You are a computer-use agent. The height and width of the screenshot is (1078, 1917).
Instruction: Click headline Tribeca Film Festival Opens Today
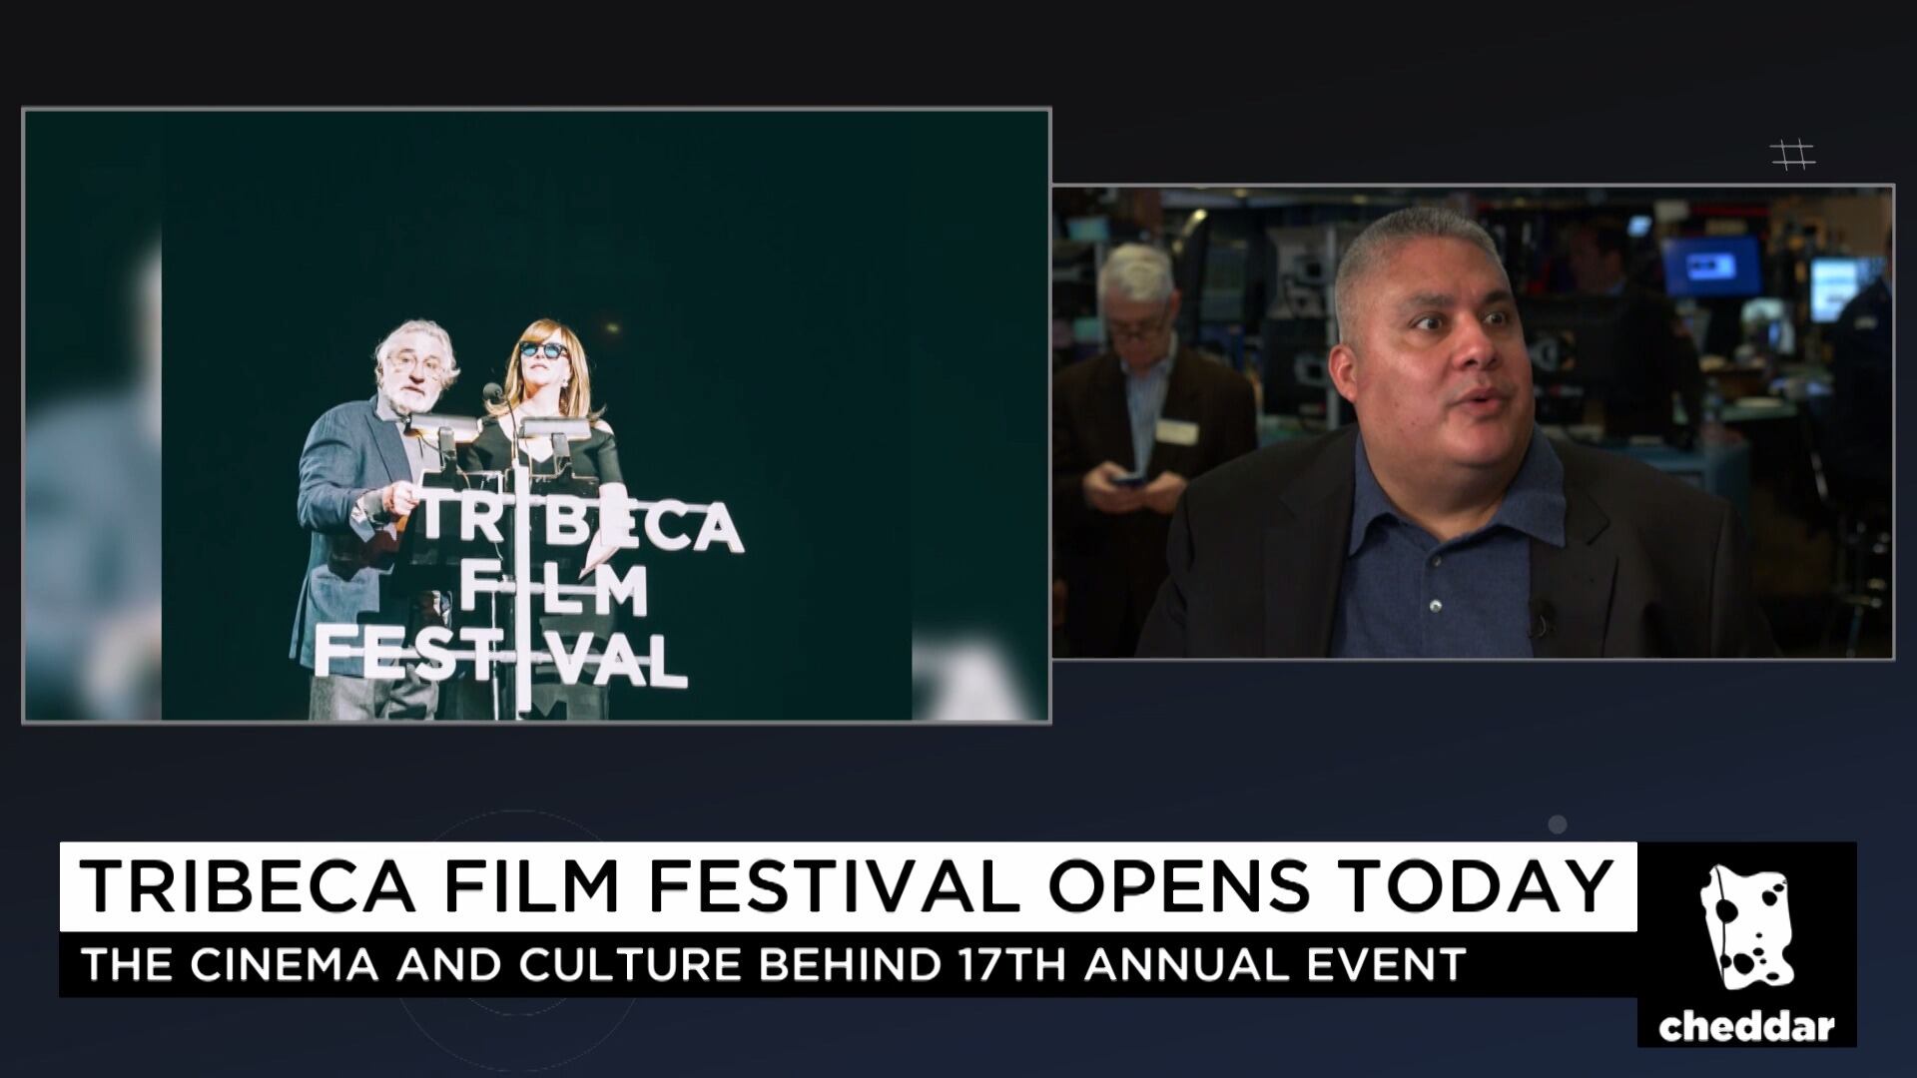848,885
